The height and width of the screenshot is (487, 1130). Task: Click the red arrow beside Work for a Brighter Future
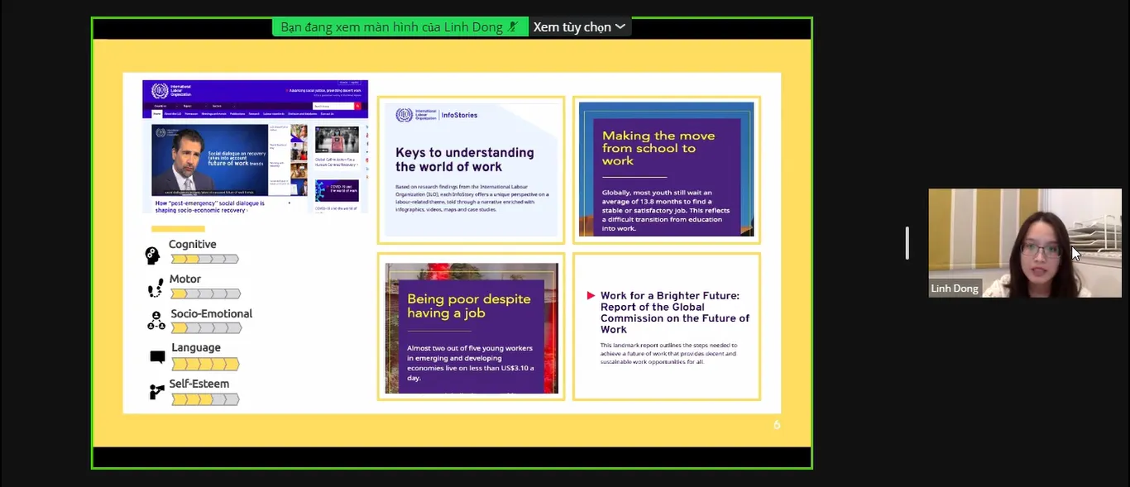pos(591,295)
